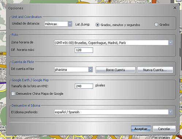Click the 'Foto' group label

click(15, 35)
